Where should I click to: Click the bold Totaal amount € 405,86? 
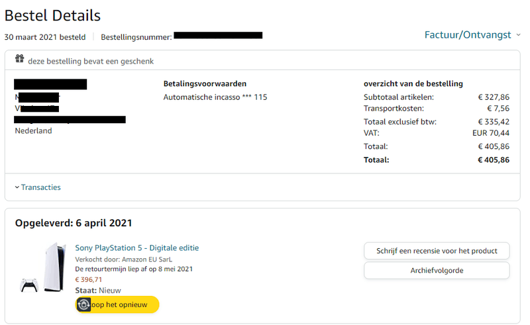pyautogui.click(x=494, y=160)
